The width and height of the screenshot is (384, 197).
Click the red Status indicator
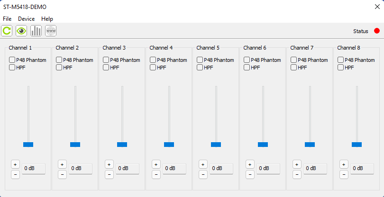[x=377, y=31]
